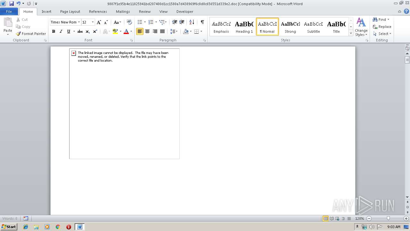Image resolution: width=410 pixels, height=231 pixels.
Task: Switch to the Mailings tab
Action: pyautogui.click(x=123, y=12)
